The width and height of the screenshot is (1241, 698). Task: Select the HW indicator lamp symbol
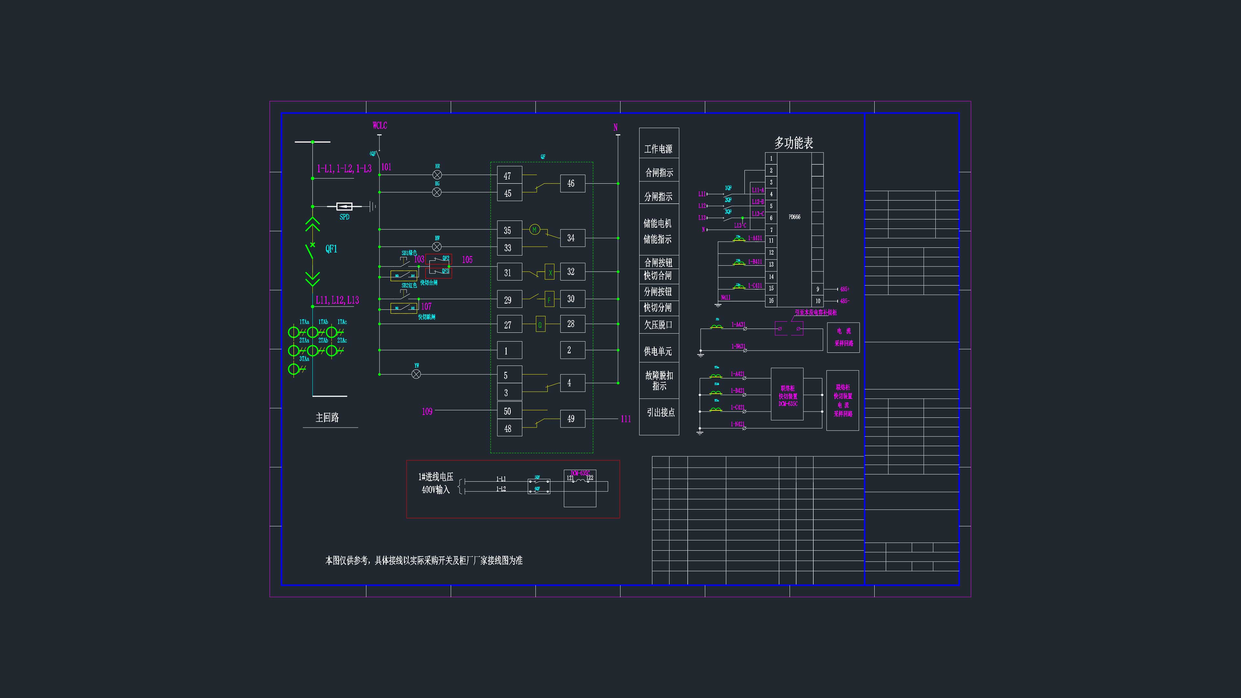pyautogui.click(x=437, y=247)
